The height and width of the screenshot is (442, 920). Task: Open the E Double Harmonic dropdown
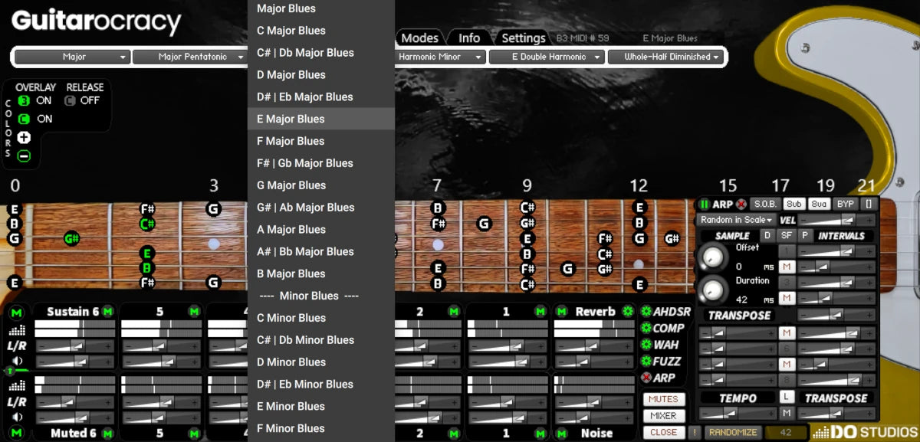(547, 57)
